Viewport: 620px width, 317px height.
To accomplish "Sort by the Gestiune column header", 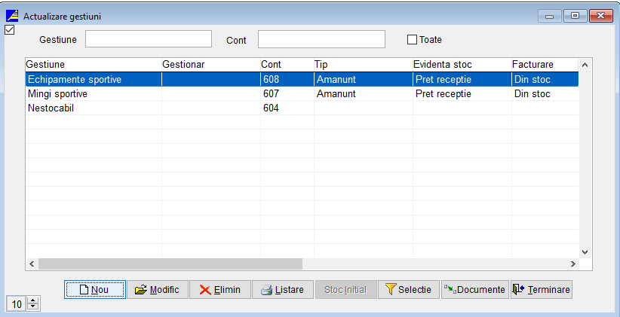I will point(93,65).
